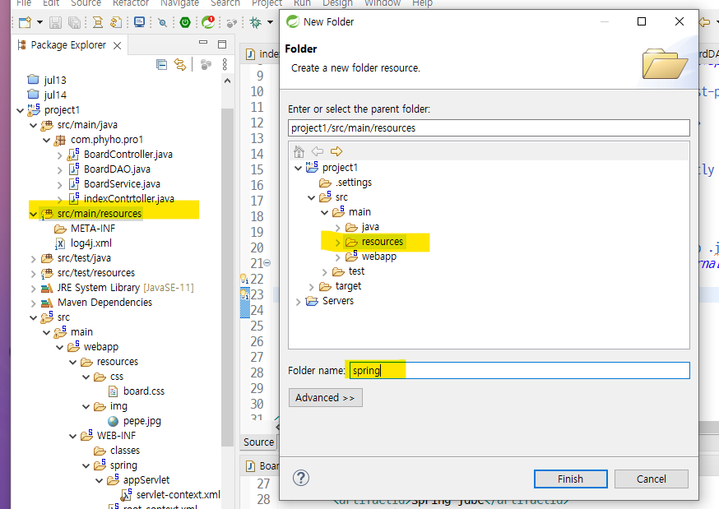Click the Open Console monitor icon
The height and width of the screenshot is (509, 719).
point(139,22)
